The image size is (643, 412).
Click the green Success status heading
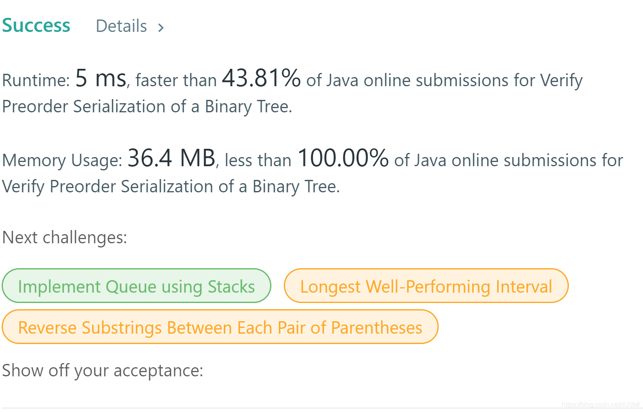point(36,25)
